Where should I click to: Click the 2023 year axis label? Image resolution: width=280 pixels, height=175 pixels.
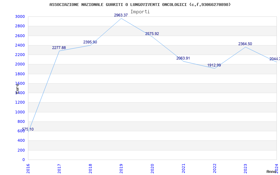point(245,168)
